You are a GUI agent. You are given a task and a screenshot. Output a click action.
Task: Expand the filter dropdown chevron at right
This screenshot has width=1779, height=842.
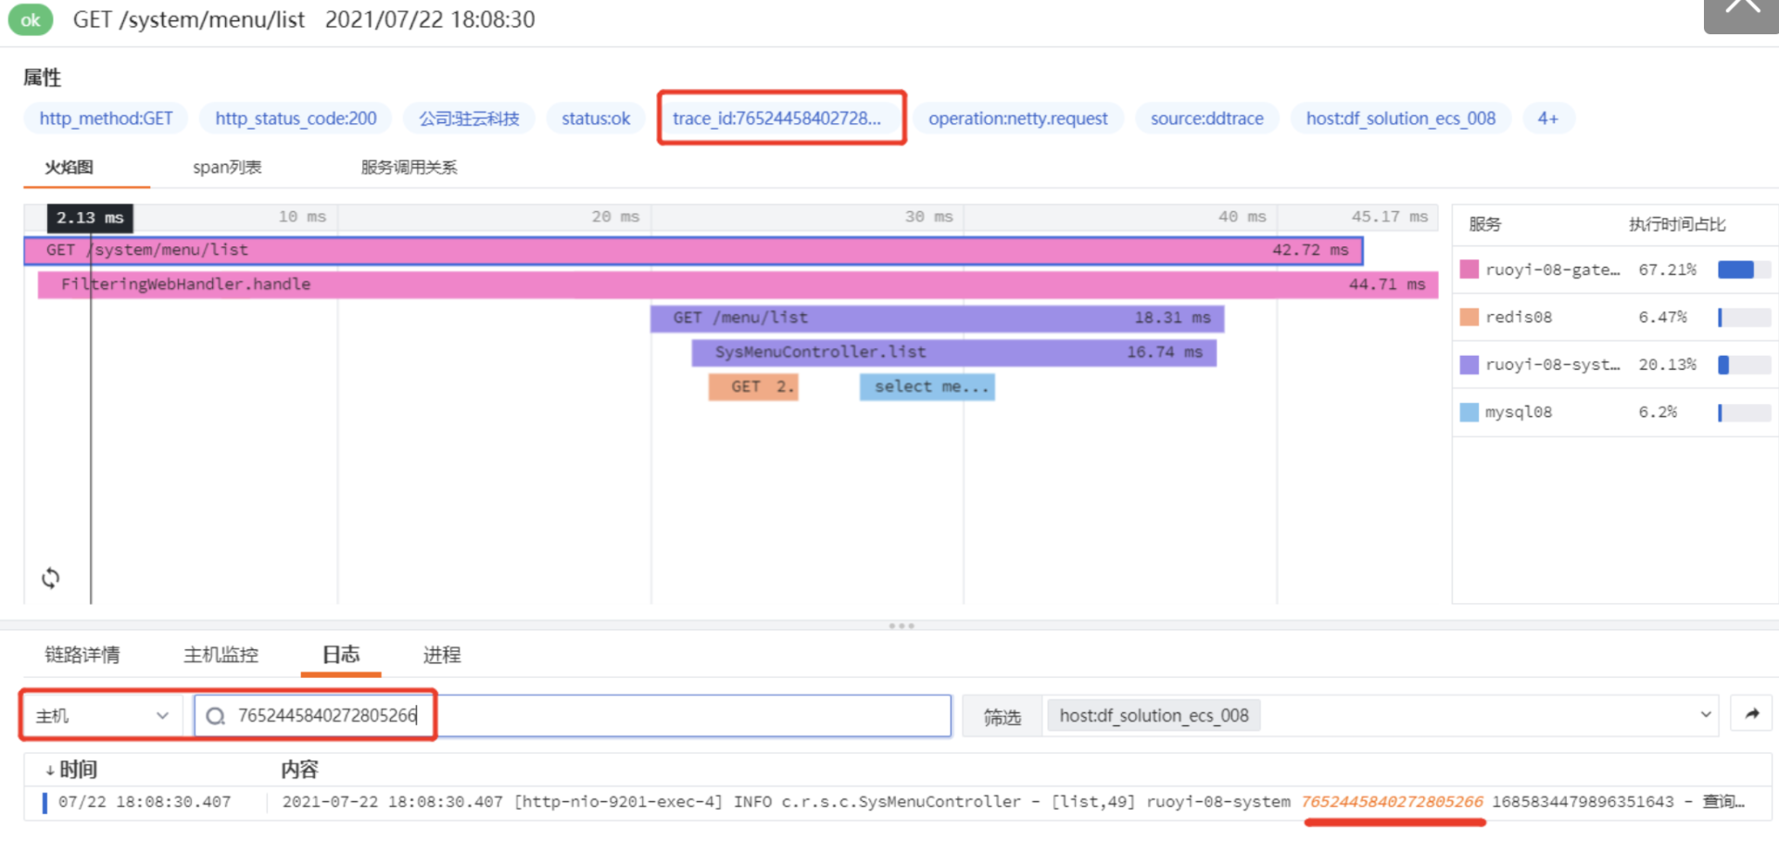[x=1705, y=715]
